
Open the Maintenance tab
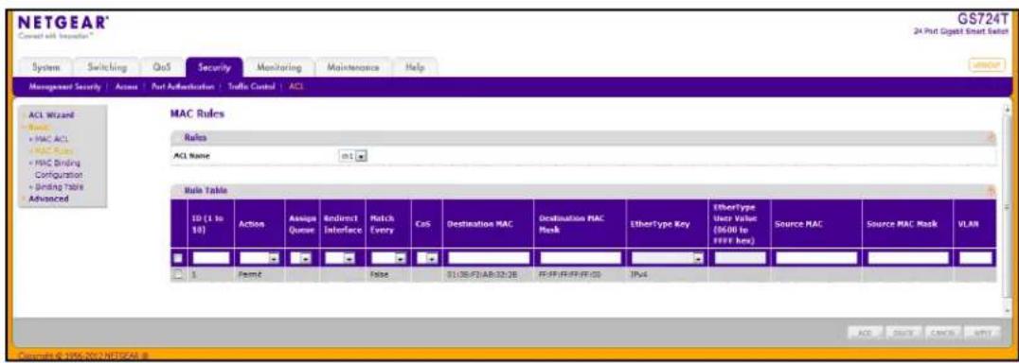(x=354, y=67)
